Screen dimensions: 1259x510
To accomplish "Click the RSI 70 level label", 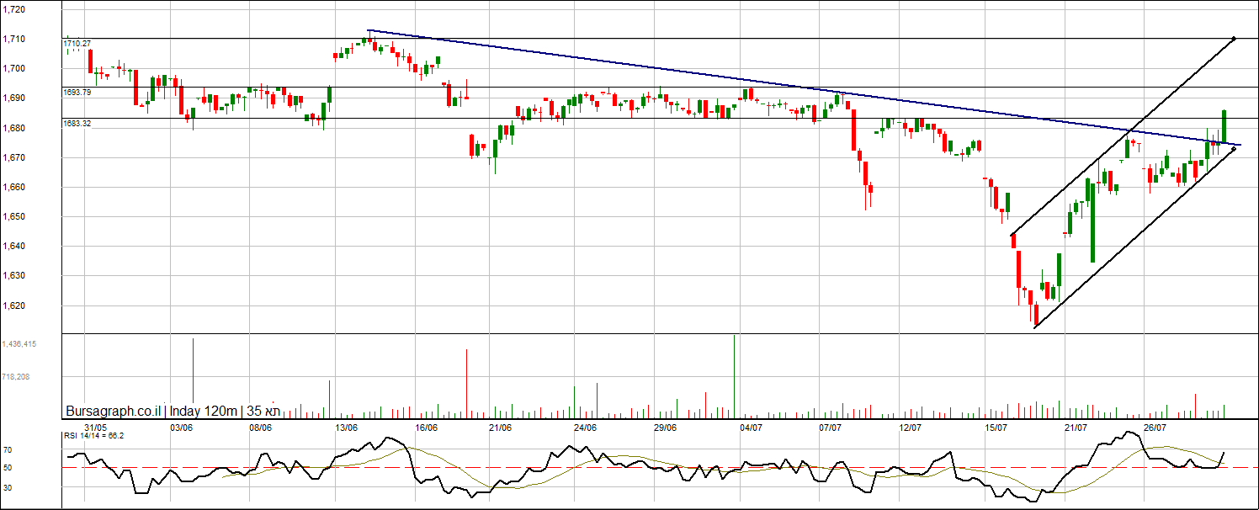I will coord(9,450).
